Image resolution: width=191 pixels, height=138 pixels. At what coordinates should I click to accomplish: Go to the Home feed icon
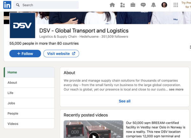point(112,5)
